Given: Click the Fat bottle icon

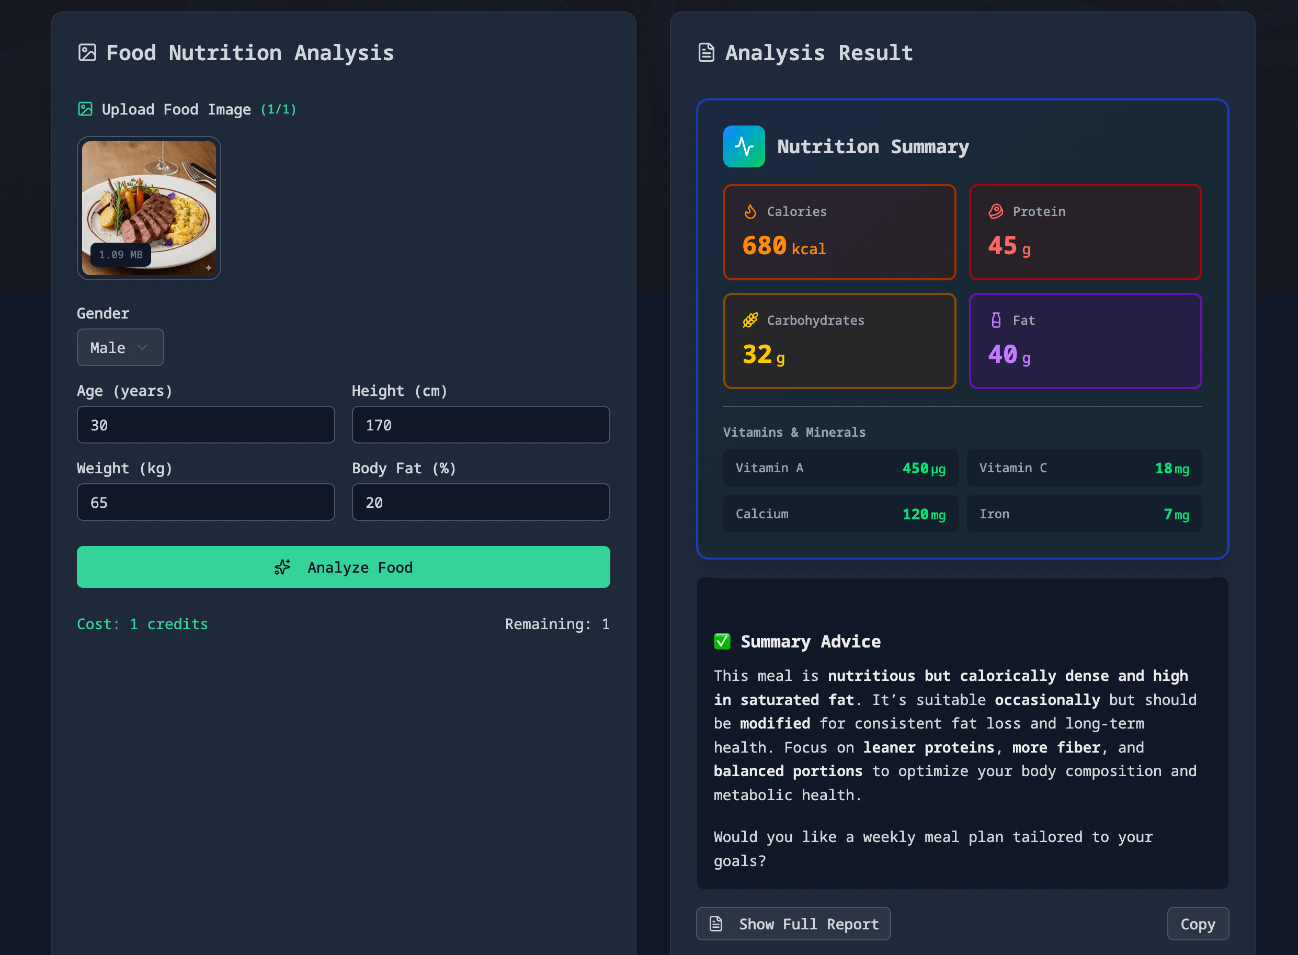Looking at the screenshot, I should (996, 320).
